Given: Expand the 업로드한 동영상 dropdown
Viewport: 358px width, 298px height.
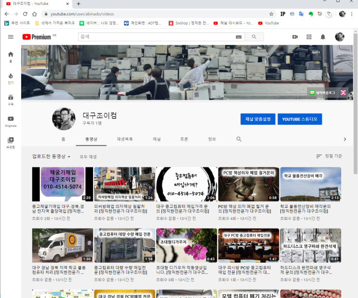Looking at the screenshot, I should (51, 157).
